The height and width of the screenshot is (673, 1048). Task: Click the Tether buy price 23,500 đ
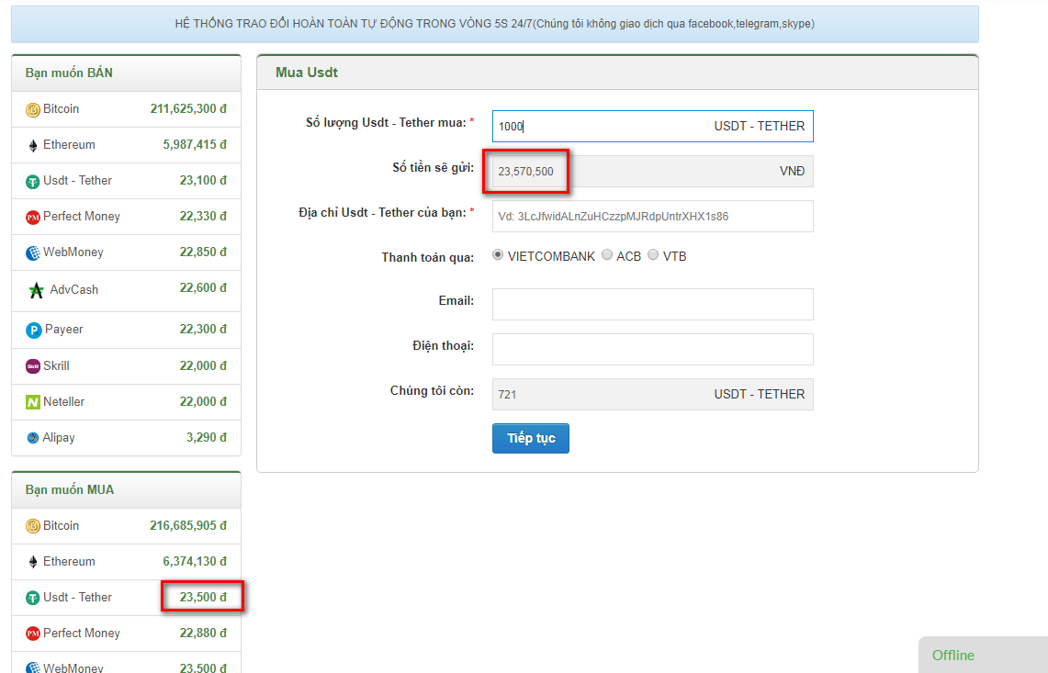point(203,598)
